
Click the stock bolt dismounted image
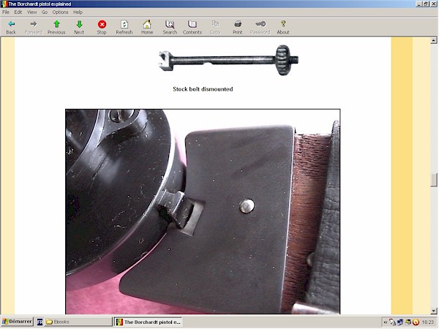point(229,60)
